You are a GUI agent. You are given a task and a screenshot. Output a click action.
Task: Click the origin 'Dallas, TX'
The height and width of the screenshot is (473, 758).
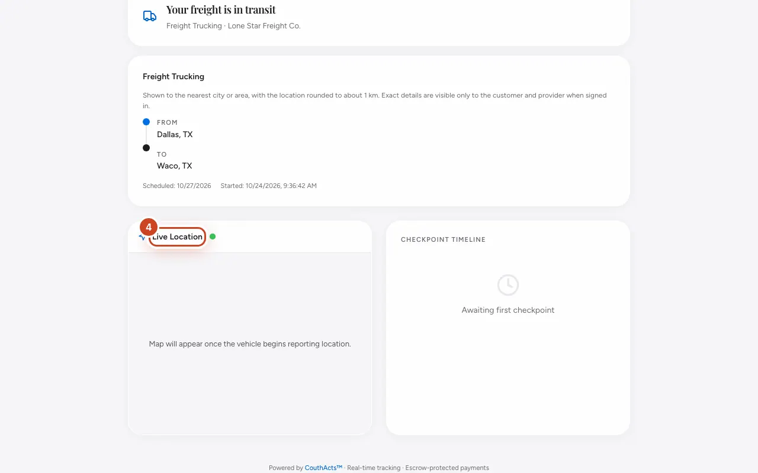[175, 134]
